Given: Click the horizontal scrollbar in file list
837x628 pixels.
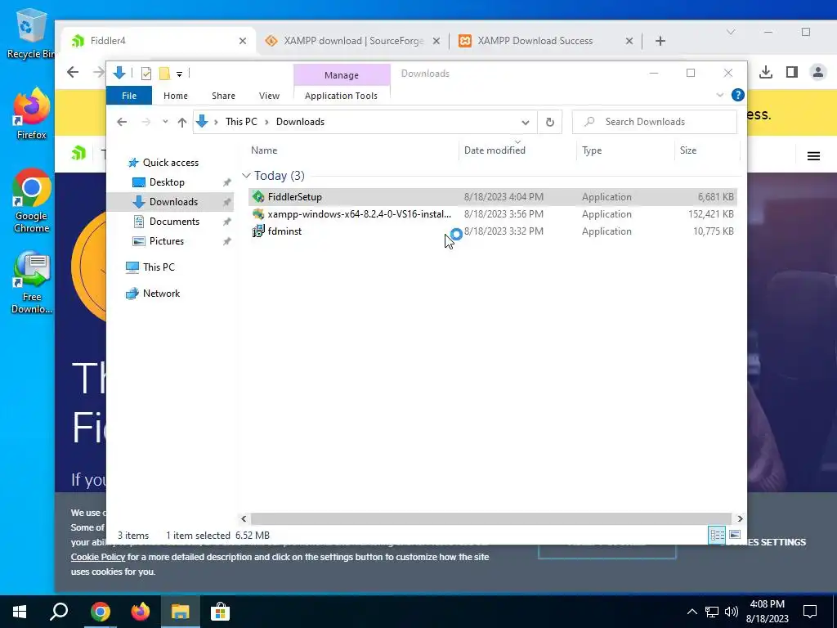Looking at the screenshot, I should tap(490, 518).
